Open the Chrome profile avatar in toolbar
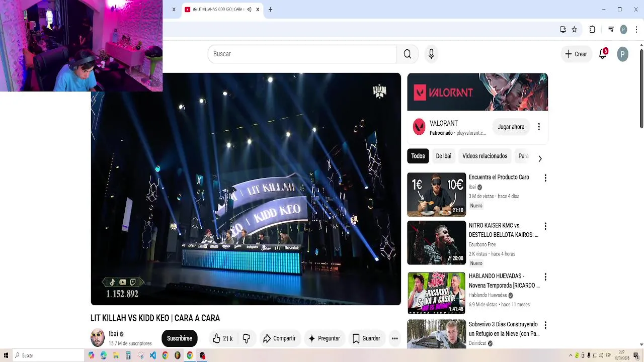The height and width of the screenshot is (362, 644). [x=623, y=30]
